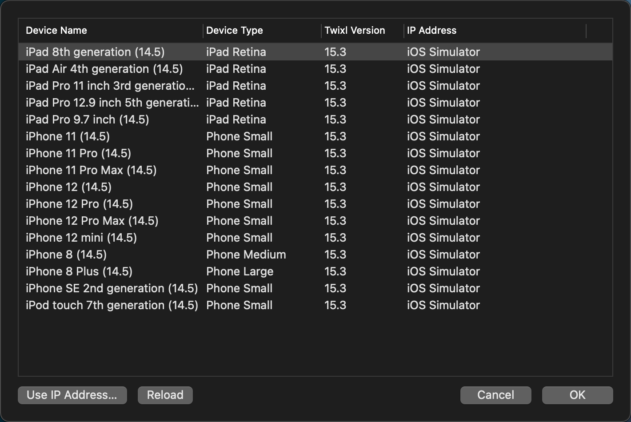Sort by the Twixl Version column header
The width and height of the screenshot is (631, 422).
pos(362,31)
